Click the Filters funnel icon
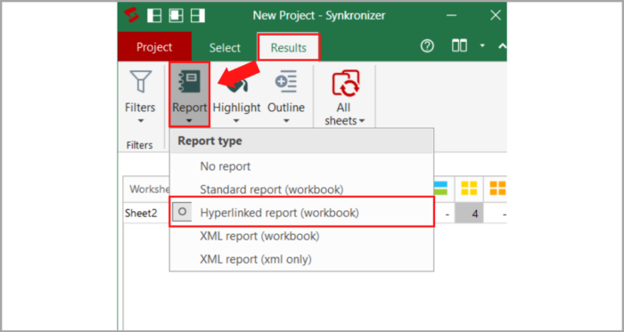The width and height of the screenshot is (624, 332). point(141,82)
